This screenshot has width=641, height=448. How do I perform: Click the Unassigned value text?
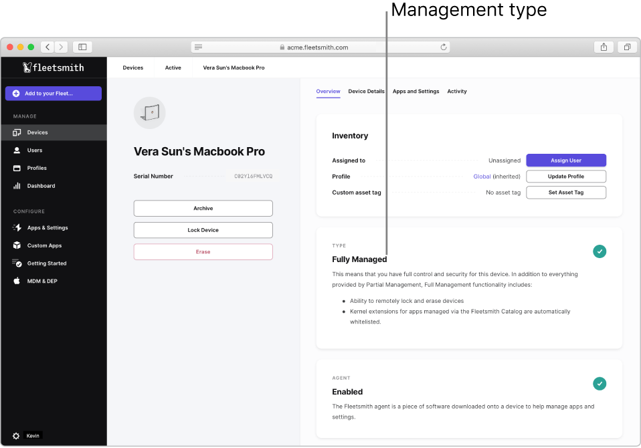[505, 160]
